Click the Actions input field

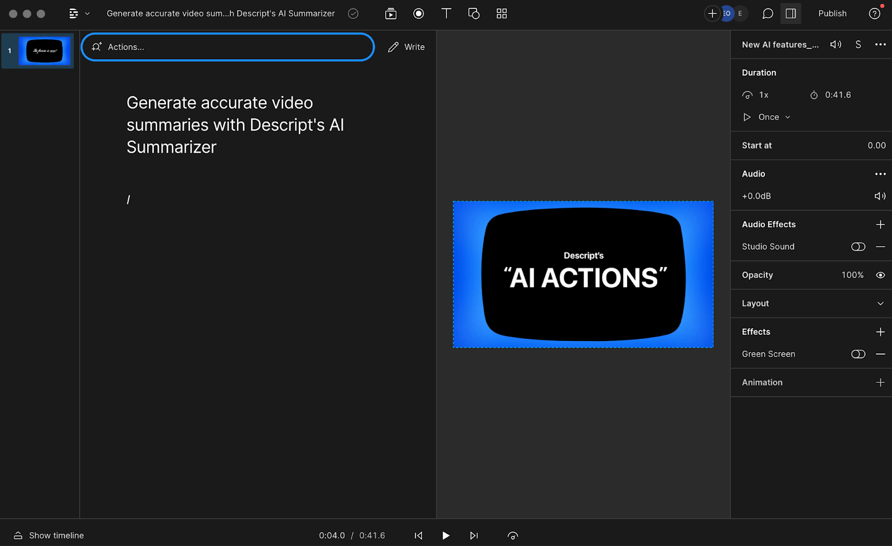coord(228,47)
